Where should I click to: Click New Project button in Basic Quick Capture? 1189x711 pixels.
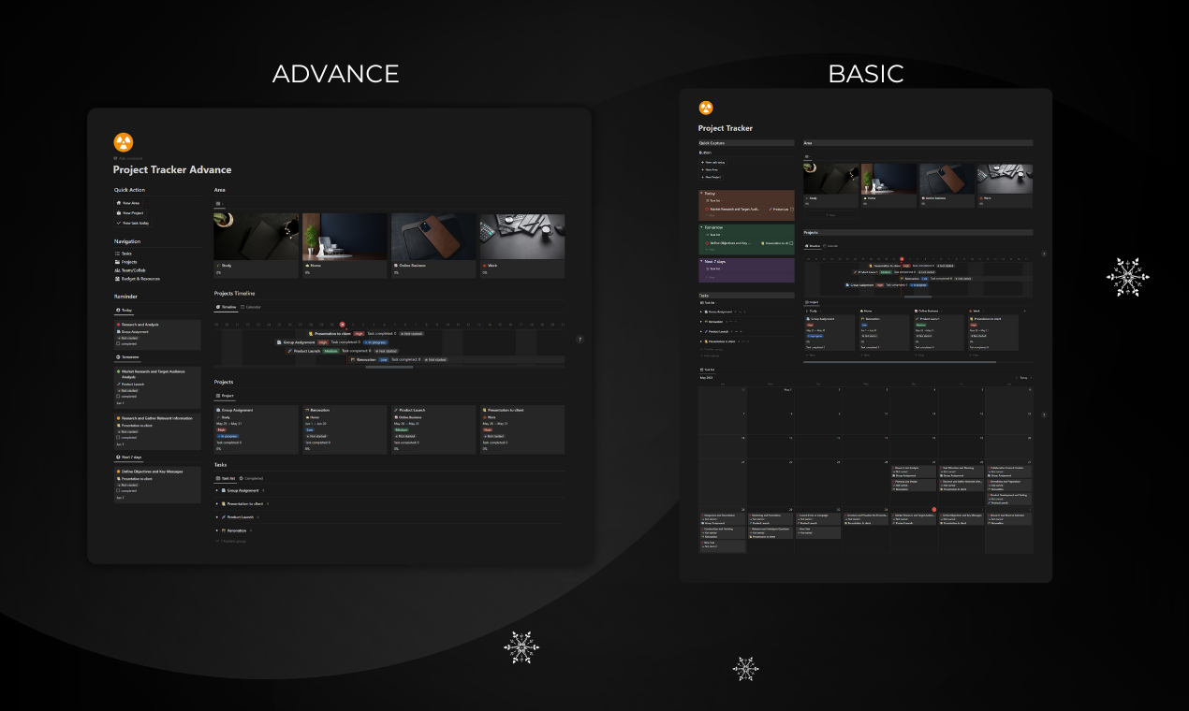click(712, 176)
